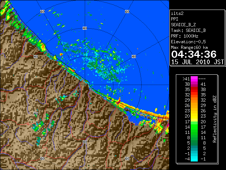Screen dimensions: 226x170
Task: Click the 'PRF: 1000Hz' value
Action: (x=185, y=36)
